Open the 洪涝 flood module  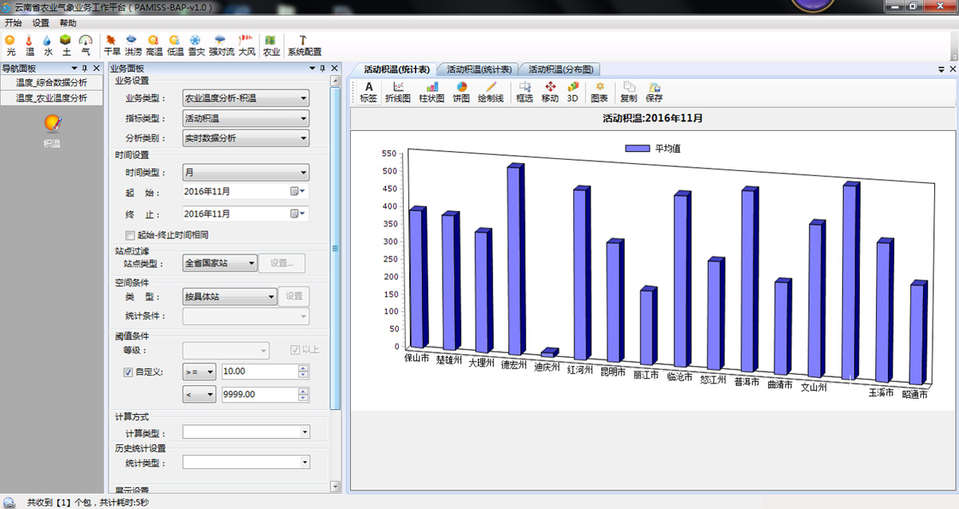tap(133, 45)
